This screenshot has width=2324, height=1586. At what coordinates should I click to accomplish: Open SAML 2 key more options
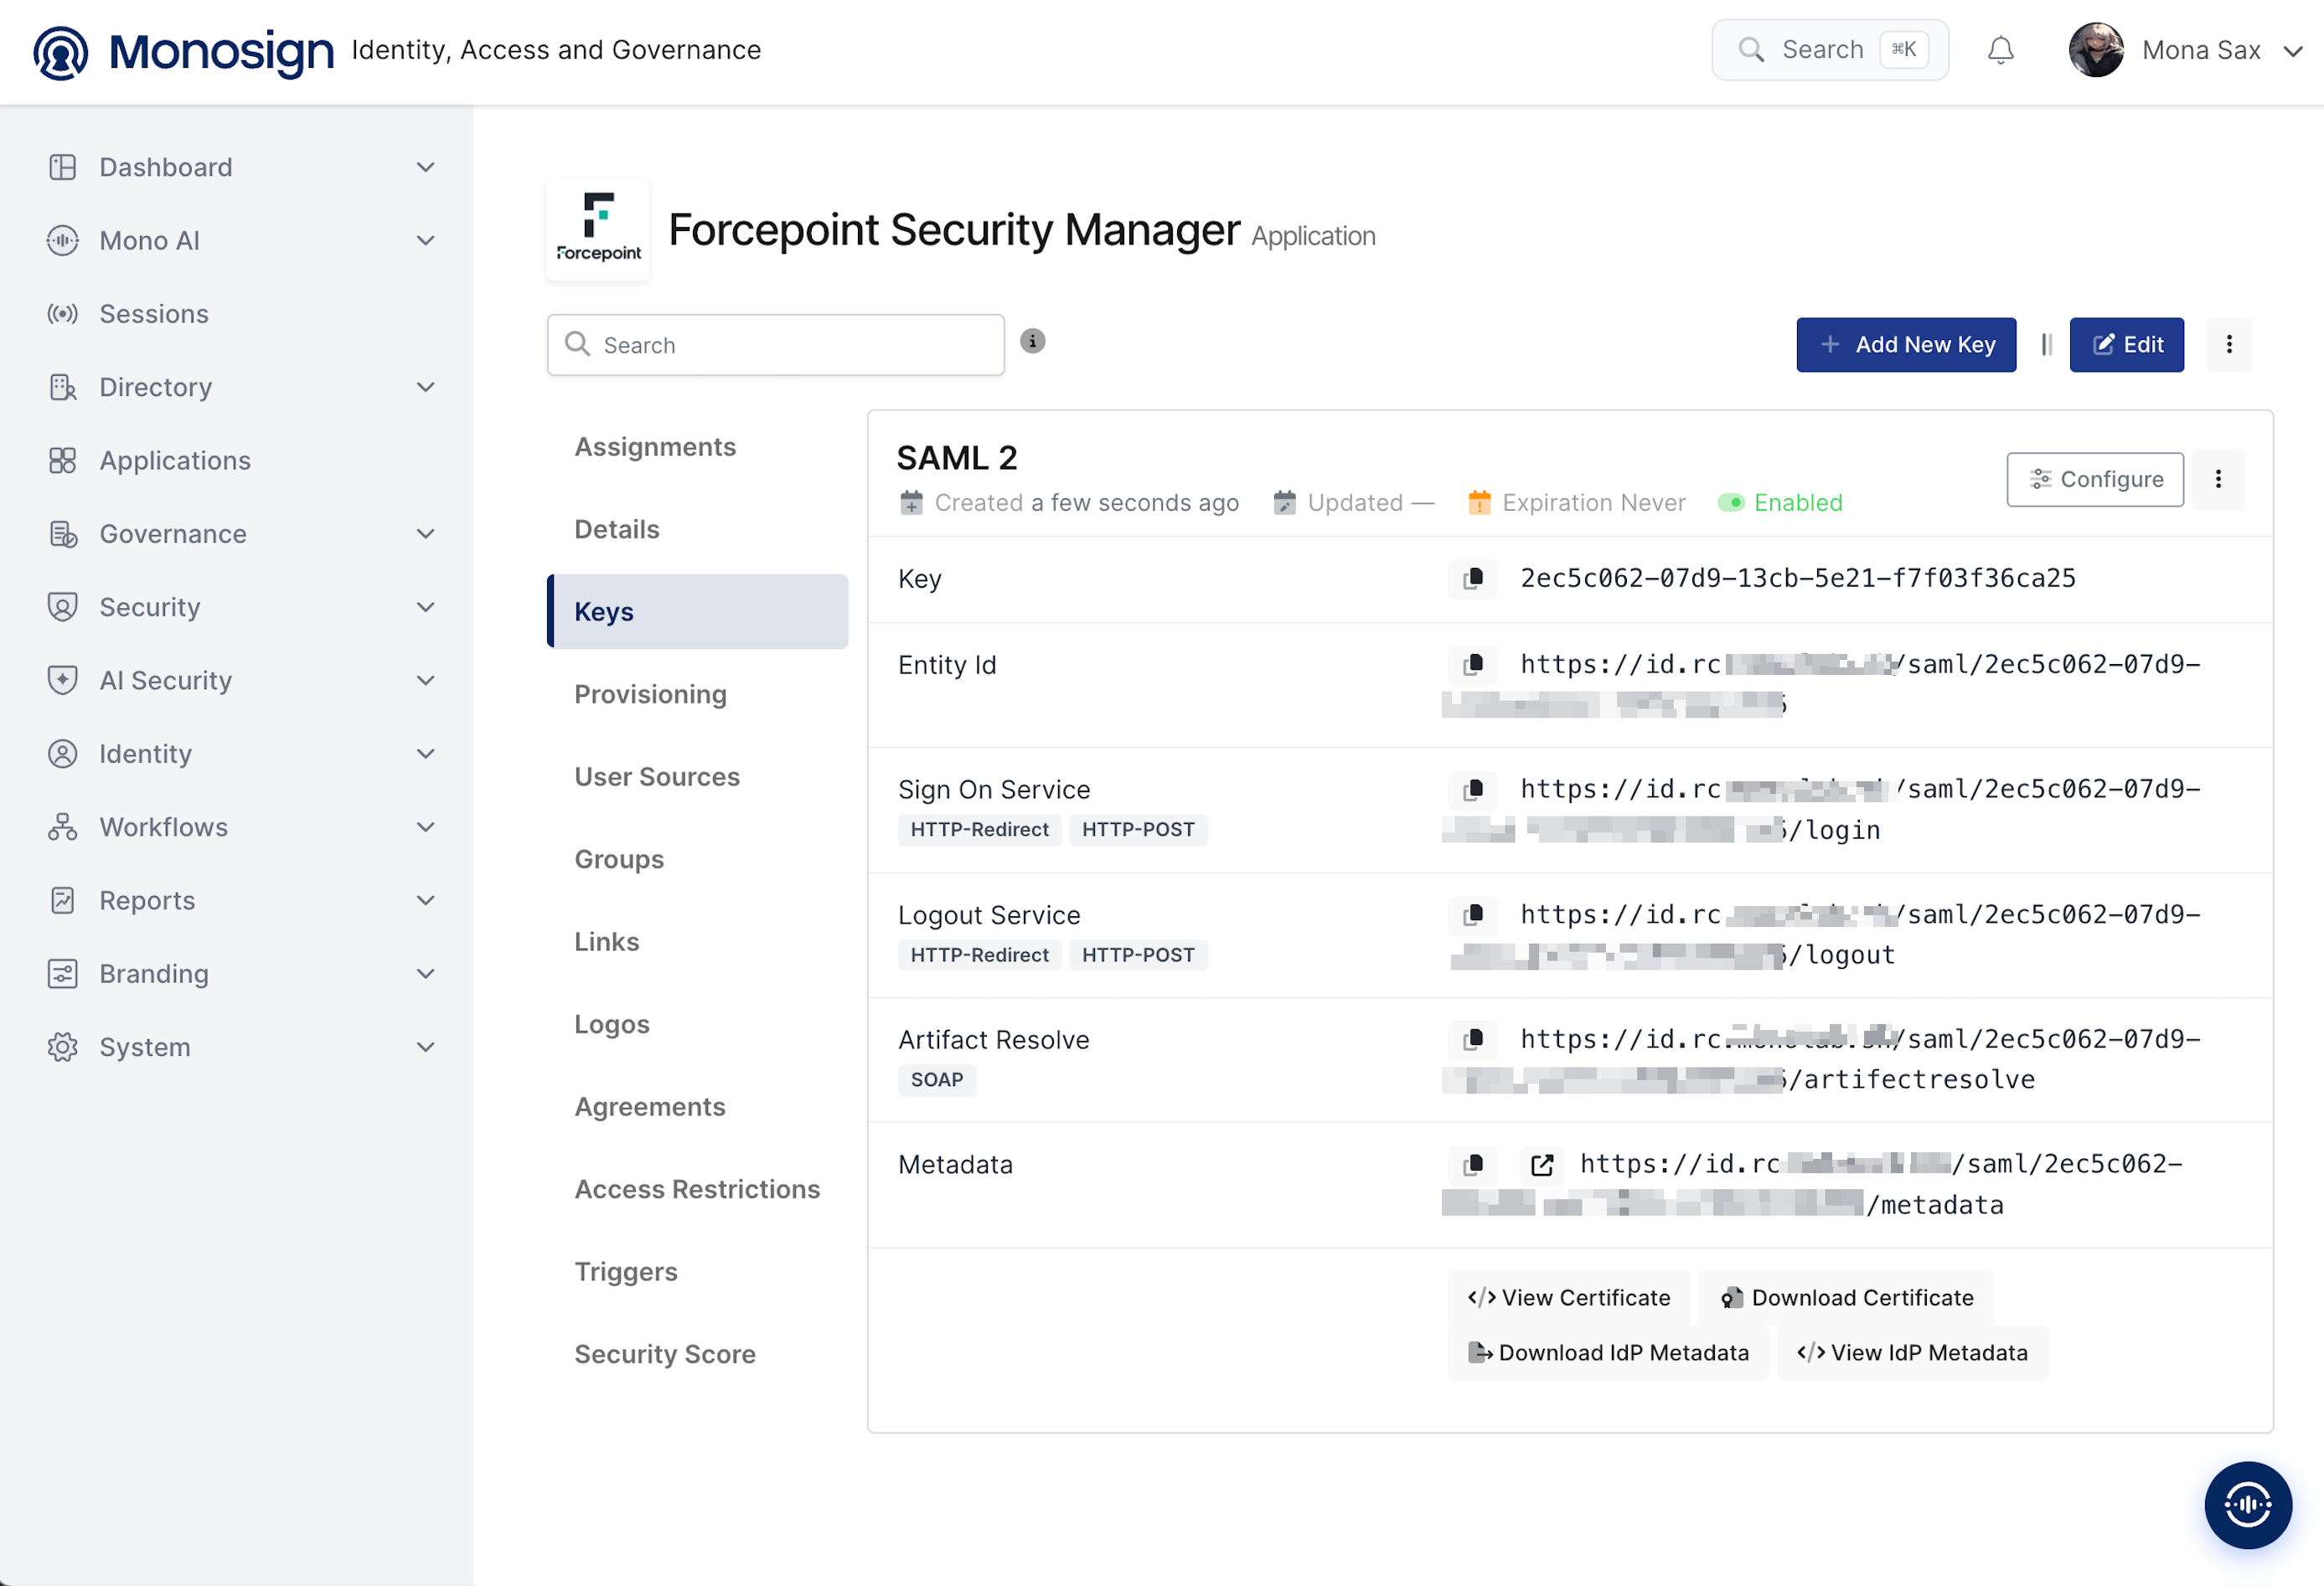point(2218,480)
